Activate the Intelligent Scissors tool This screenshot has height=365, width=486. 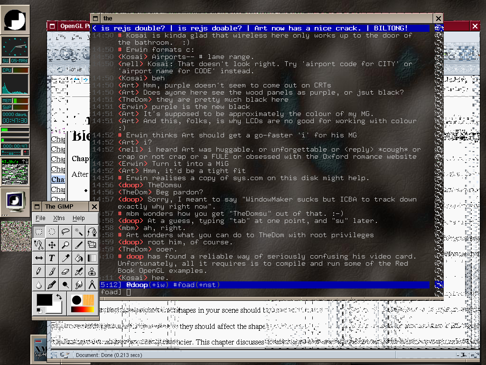39,245
